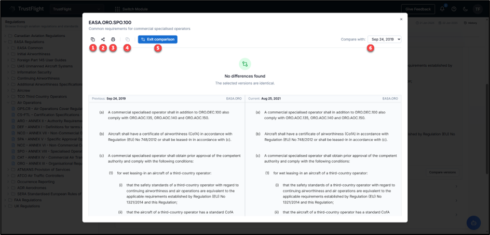Print the regulation using the printer icon
The height and width of the screenshot is (235, 490).
pyautogui.click(x=113, y=39)
